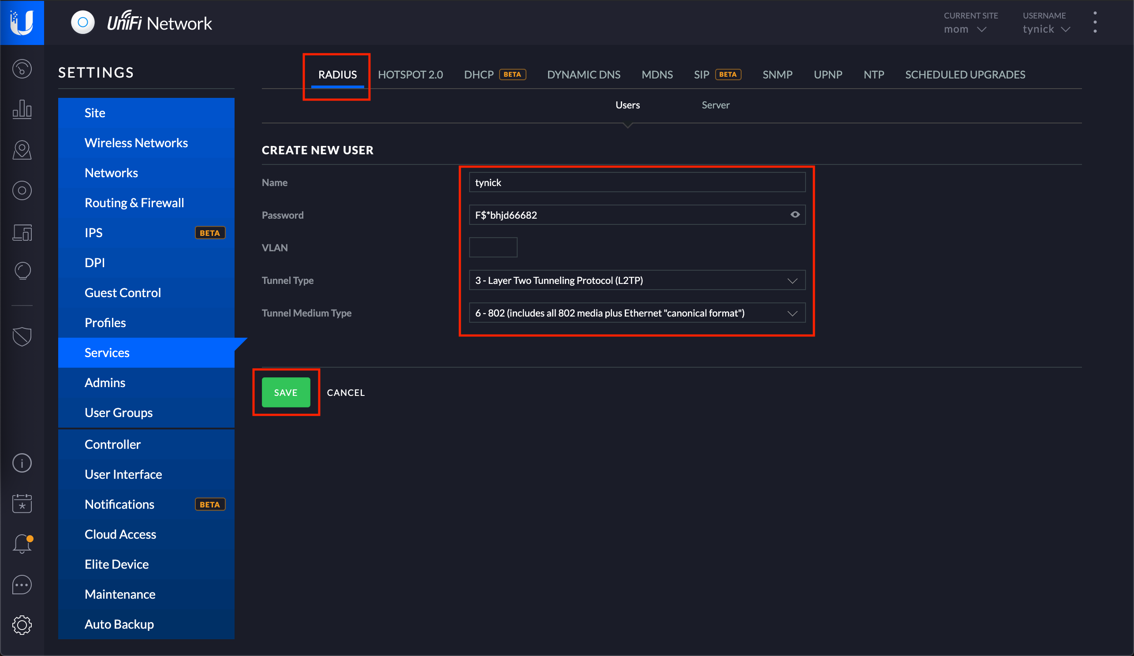This screenshot has width=1134, height=656.
Task: Select the Shield security icon
Action: 22,335
